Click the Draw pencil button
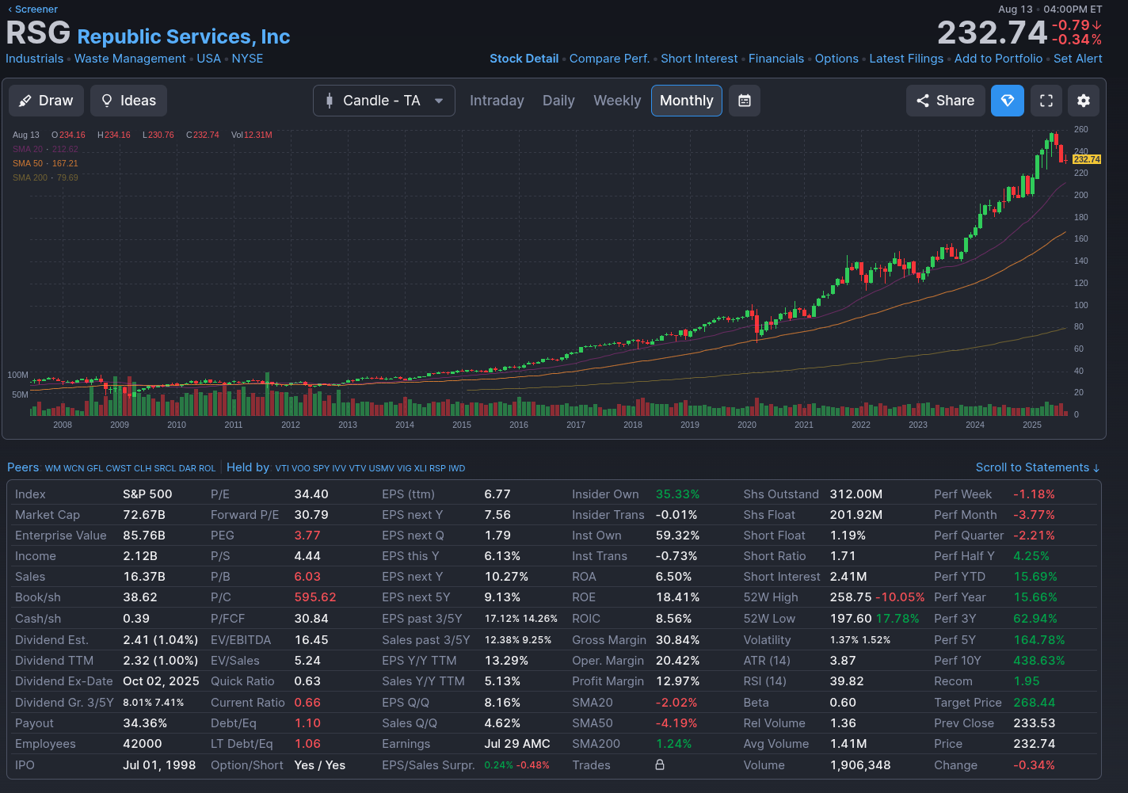 pyautogui.click(x=46, y=101)
